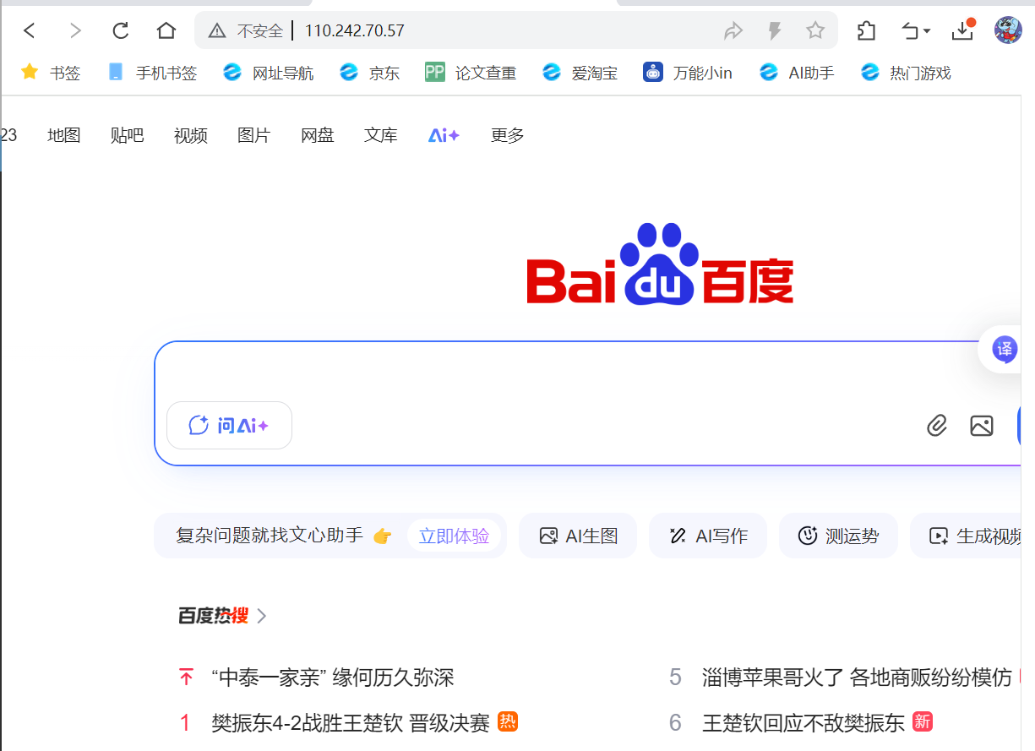Click the 热 badge beside 晋级决赛
Screen dimensions: 1035x751
pos(508,721)
